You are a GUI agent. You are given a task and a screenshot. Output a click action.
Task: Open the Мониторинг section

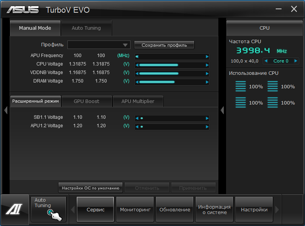click(135, 209)
